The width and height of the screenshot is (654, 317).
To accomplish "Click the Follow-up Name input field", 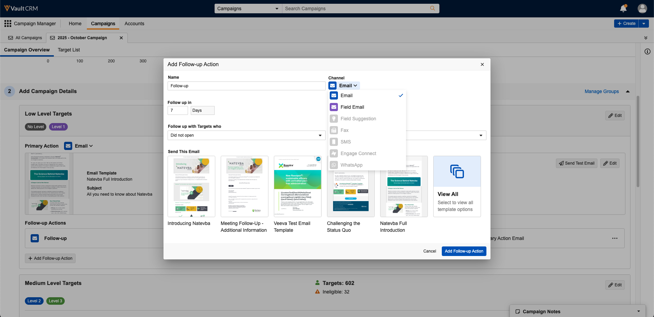I will click(246, 86).
